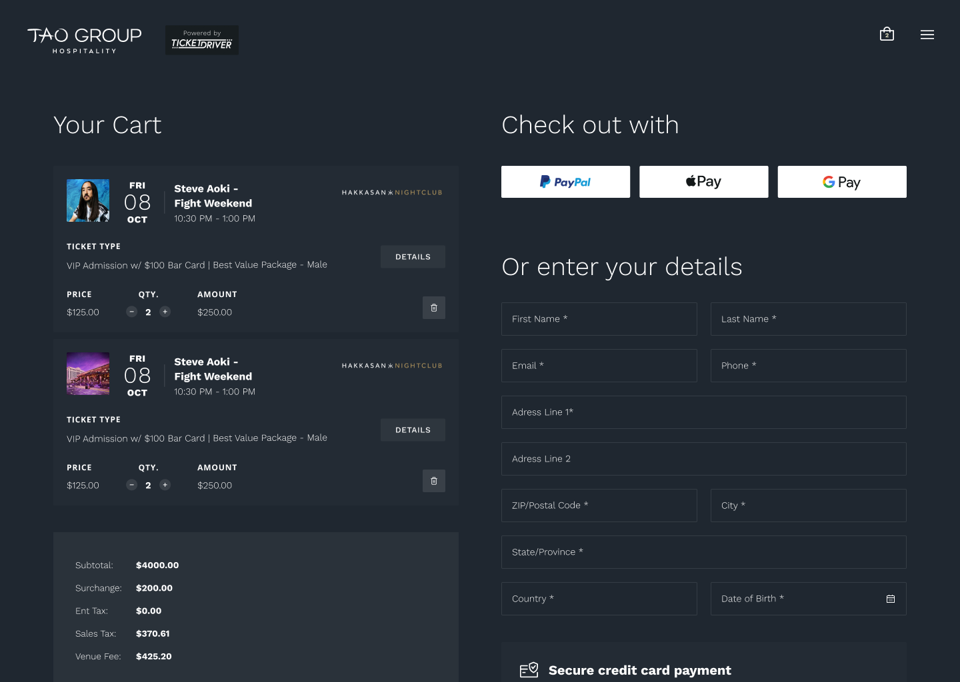
Task: Open Details for first ticket
Action: (x=413, y=257)
